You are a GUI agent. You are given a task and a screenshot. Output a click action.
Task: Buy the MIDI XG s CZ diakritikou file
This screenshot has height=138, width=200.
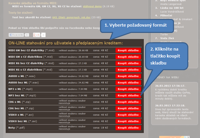click(x=128, y=70)
